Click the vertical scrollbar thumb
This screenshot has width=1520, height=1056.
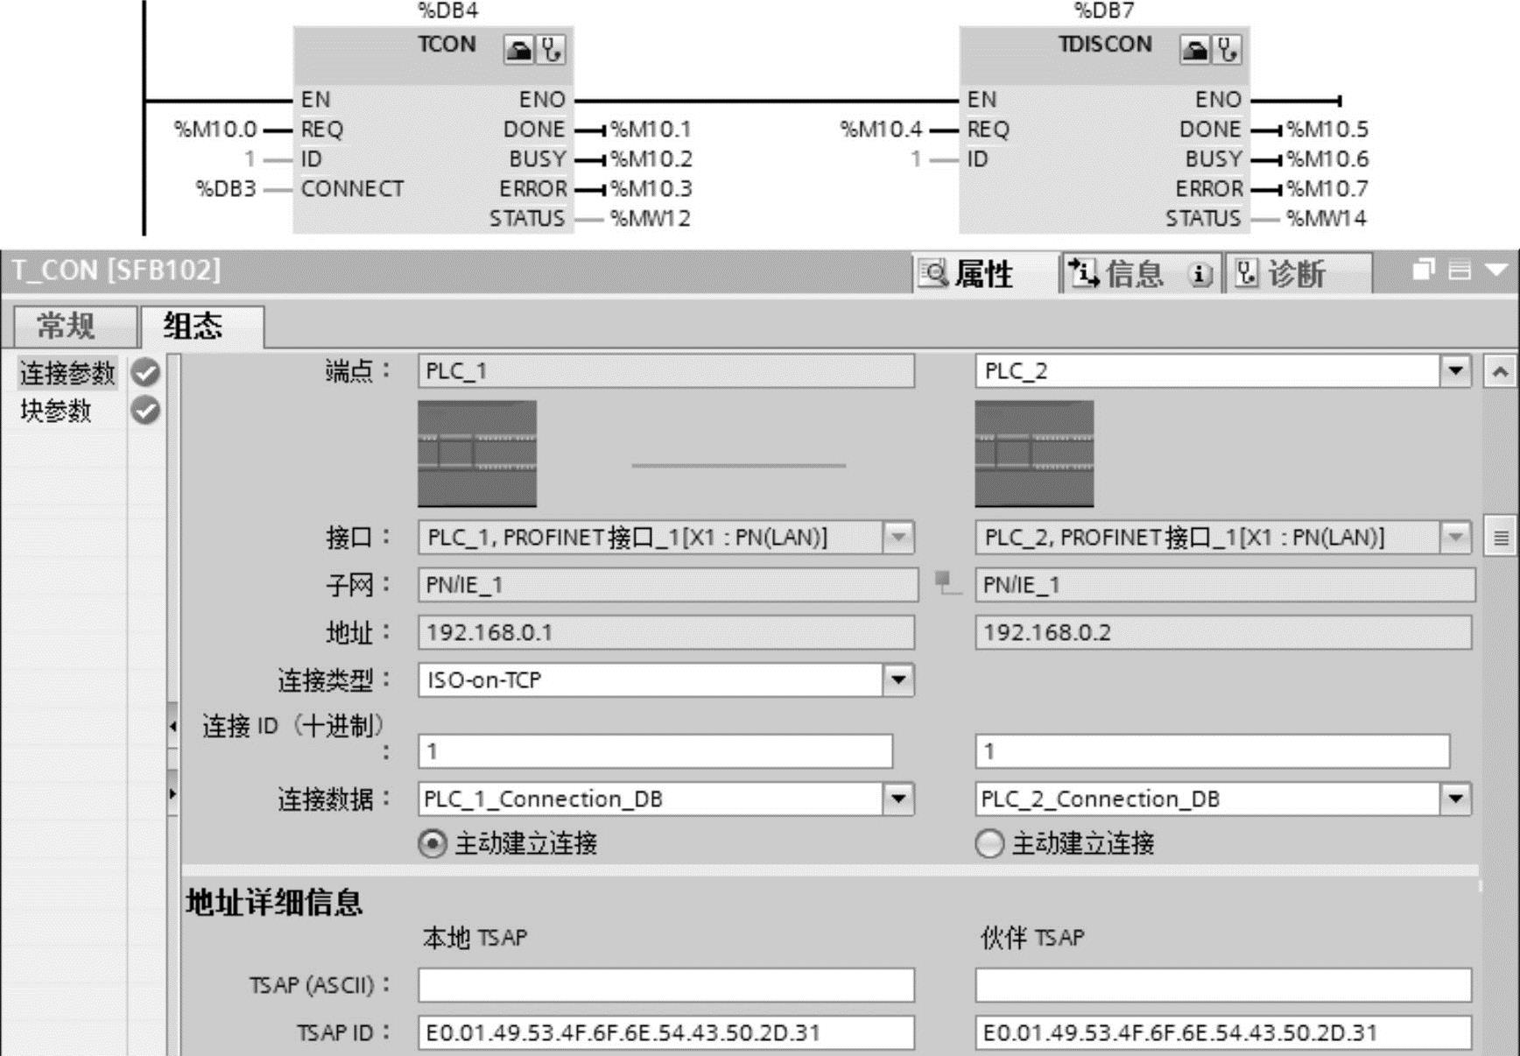[x=1500, y=537]
